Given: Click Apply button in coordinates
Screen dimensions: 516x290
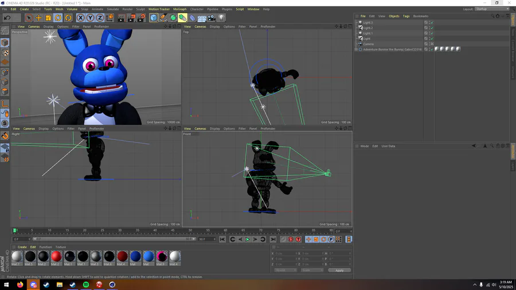Looking at the screenshot, I should click(339, 271).
